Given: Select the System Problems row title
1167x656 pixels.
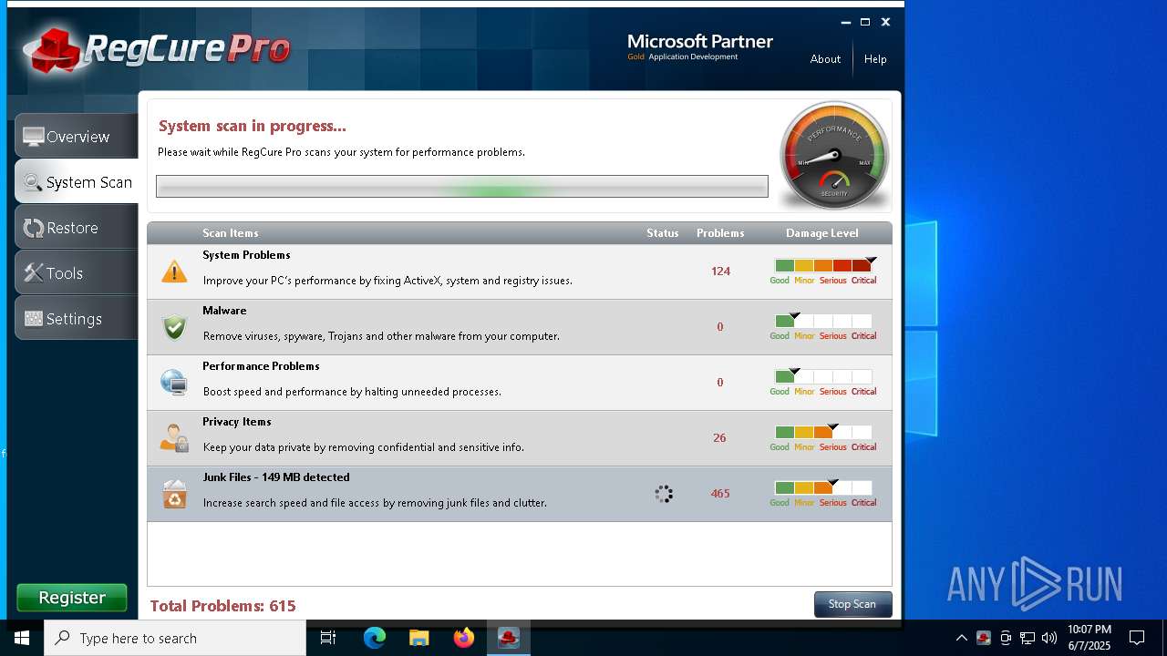Looking at the screenshot, I should (246, 255).
